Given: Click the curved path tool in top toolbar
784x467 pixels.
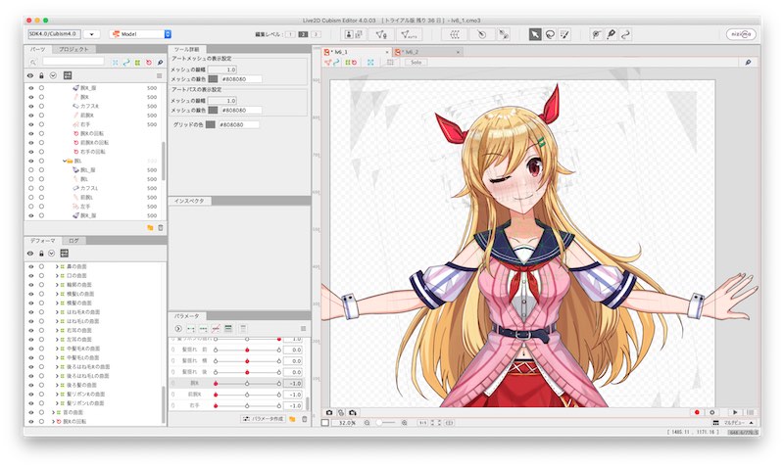Looking at the screenshot, I should coord(625,34).
